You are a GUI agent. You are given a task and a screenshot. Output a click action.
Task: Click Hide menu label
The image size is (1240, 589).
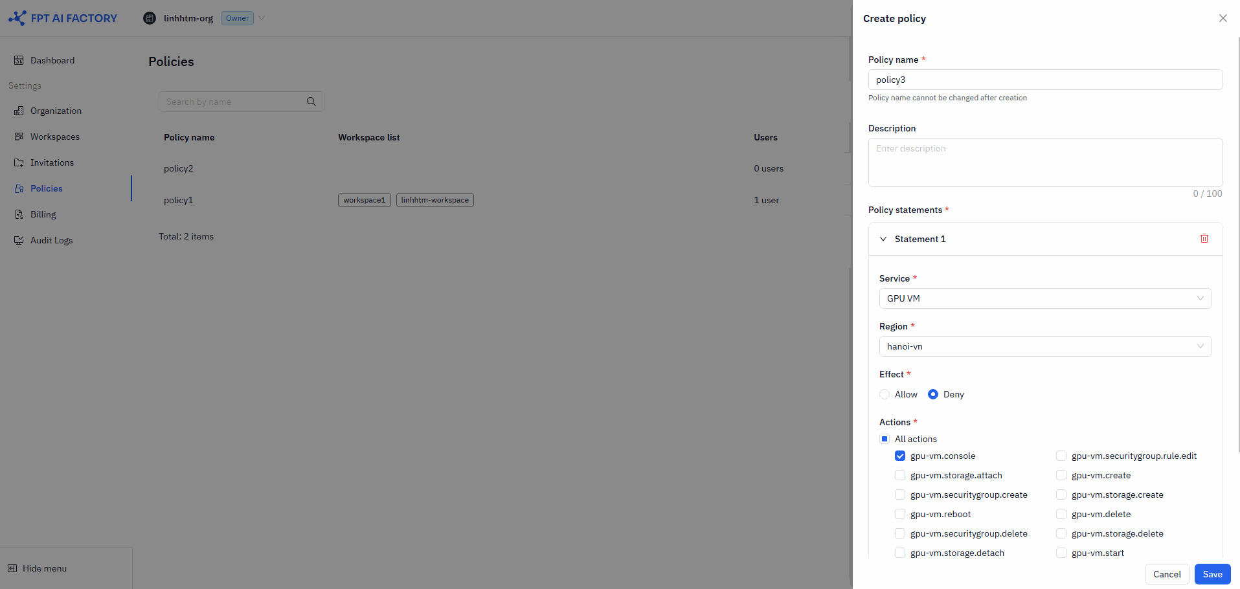point(45,568)
